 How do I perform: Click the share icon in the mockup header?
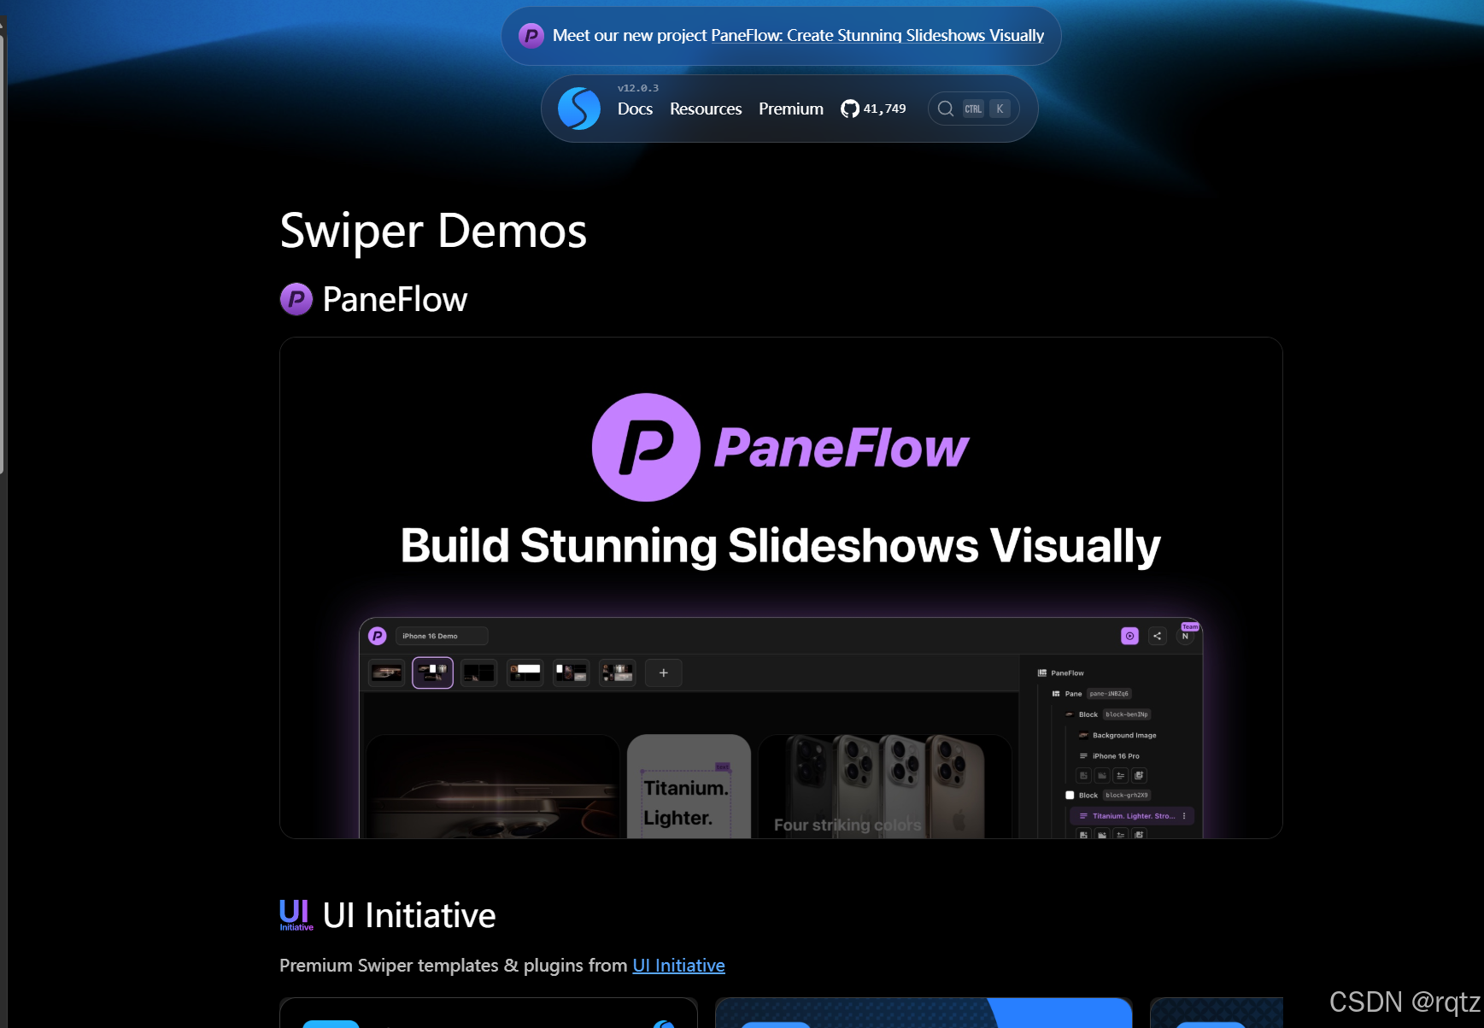1158,636
